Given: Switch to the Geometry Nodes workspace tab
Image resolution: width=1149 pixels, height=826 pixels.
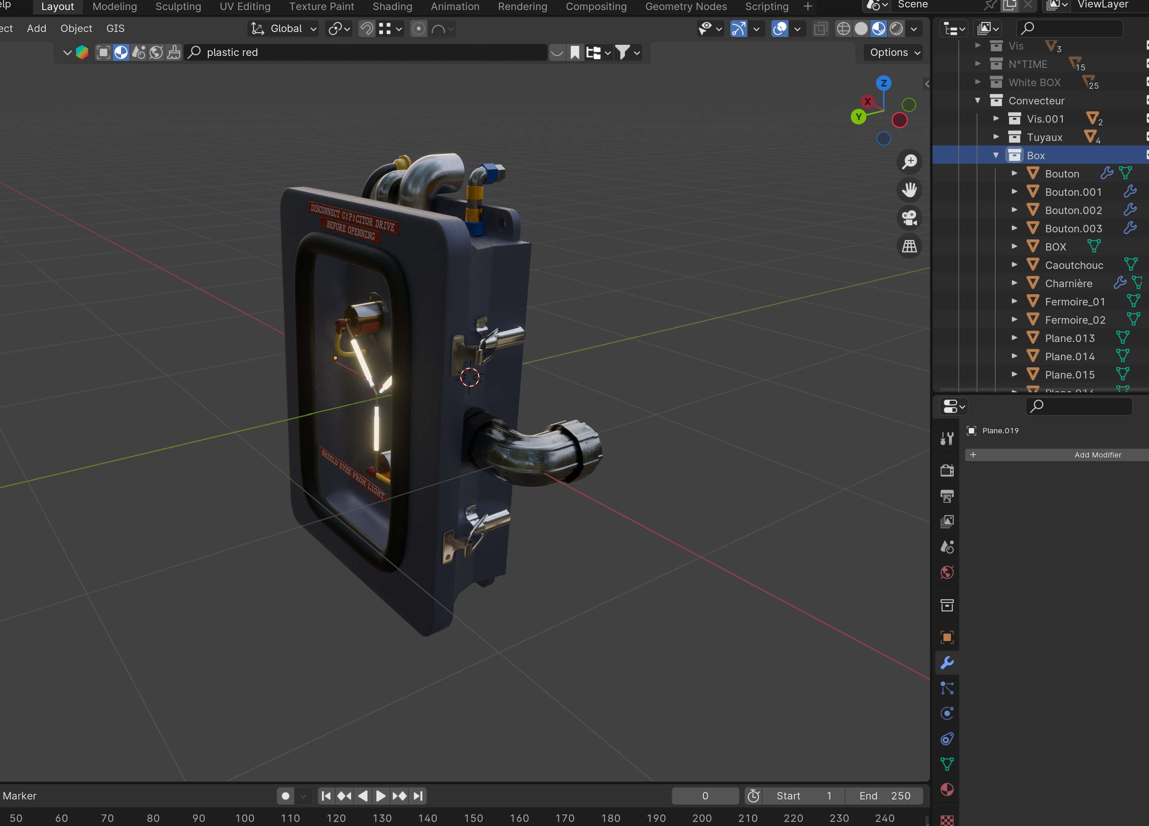Looking at the screenshot, I should click(685, 7).
